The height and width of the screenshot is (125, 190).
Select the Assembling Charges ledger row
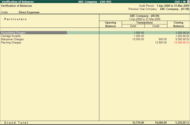[95, 33]
